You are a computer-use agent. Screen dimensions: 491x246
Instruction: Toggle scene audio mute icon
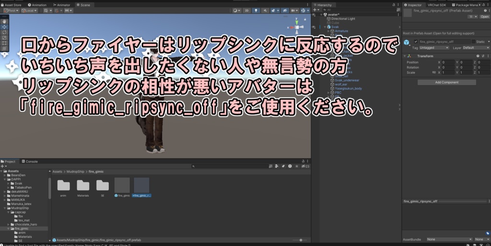pos(265,11)
